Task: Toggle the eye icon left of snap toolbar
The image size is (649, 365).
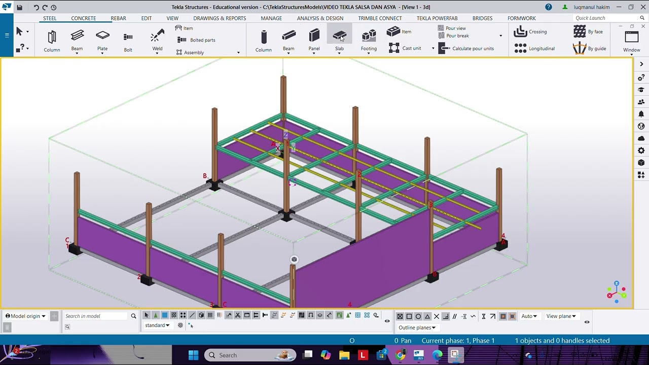Action: tap(387, 321)
